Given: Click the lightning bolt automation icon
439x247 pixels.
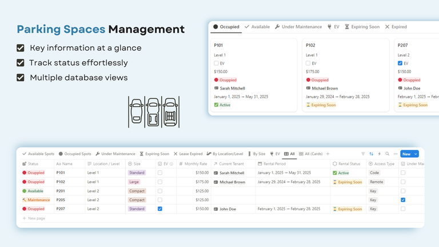Looking at the screenshot, I should [380, 154].
